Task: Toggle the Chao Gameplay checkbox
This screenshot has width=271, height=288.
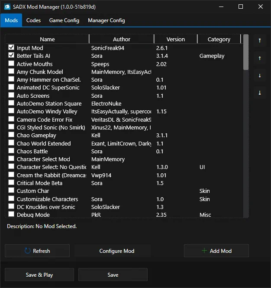Action: (11, 135)
